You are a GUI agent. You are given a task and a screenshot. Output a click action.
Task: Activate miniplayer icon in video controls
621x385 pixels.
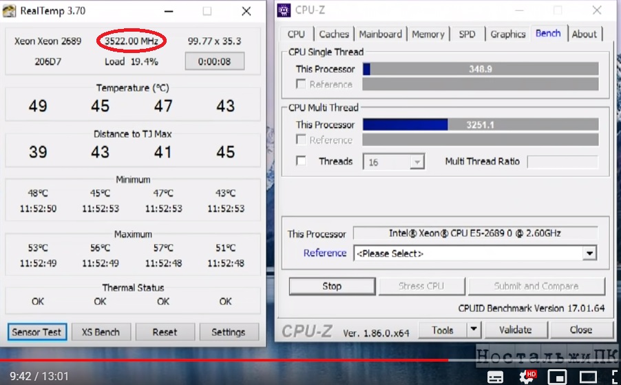point(557,377)
